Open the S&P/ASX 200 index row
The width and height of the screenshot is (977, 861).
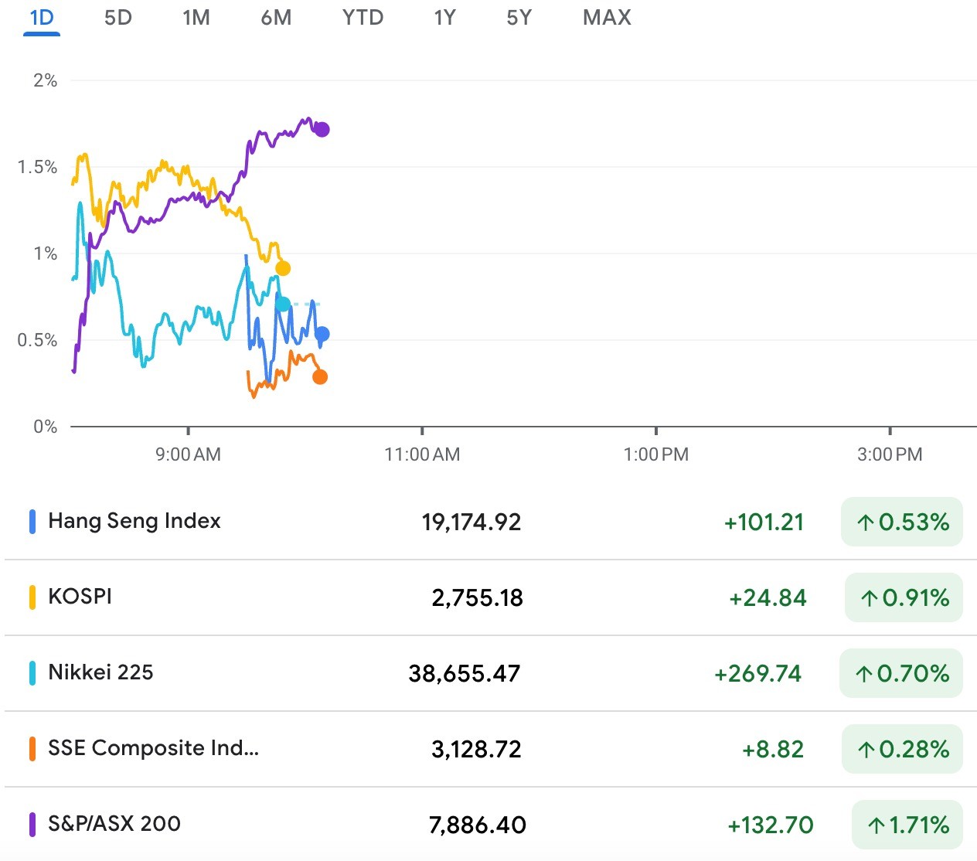pos(491,825)
